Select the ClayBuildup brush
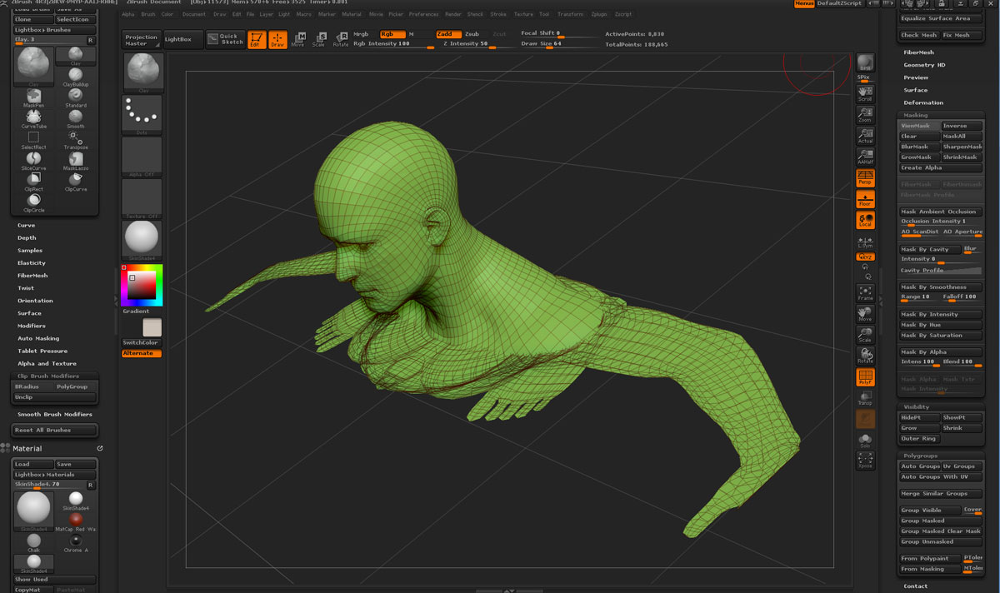 (x=76, y=73)
